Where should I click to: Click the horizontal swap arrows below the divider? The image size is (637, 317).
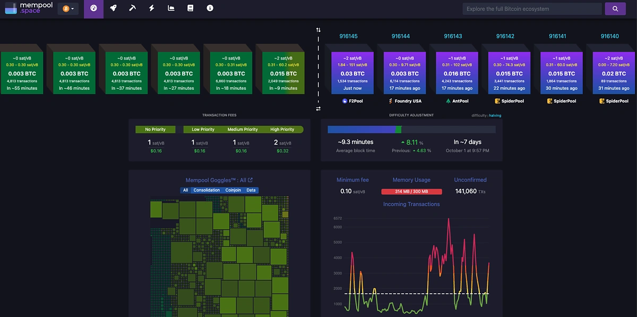coord(318,108)
